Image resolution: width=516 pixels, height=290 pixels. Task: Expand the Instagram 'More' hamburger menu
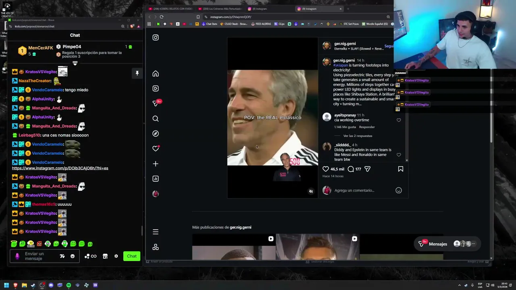point(156,232)
